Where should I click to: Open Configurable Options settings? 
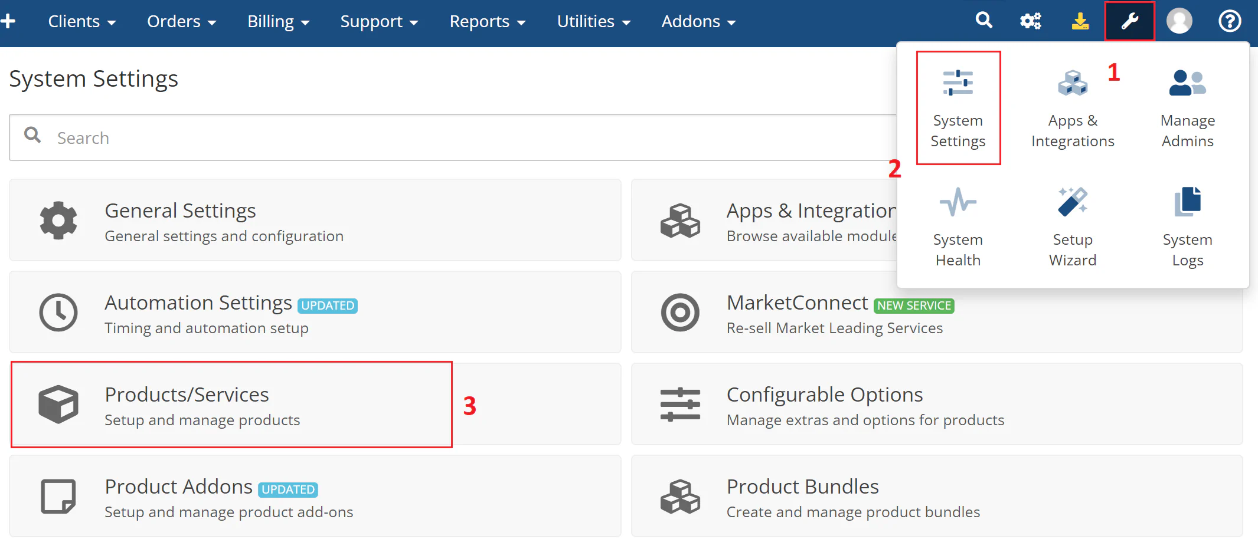[825, 405]
